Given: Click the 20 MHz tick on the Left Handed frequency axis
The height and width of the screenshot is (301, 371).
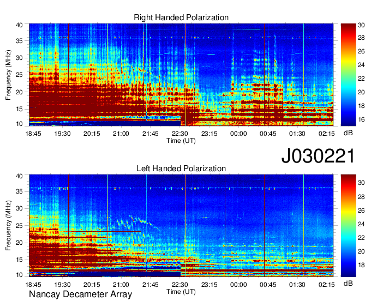Looking at the screenshot, I should click(x=19, y=243).
